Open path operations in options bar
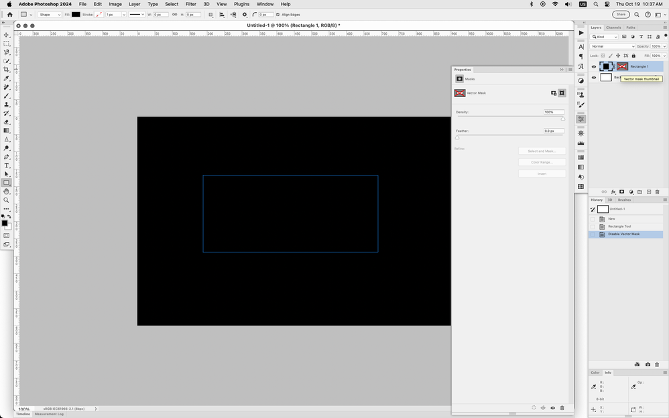669x418 pixels. coord(210,15)
